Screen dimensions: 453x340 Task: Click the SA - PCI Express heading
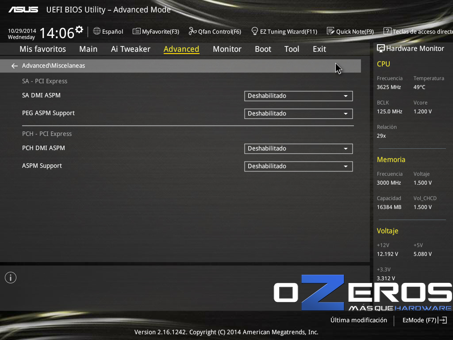(45, 81)
